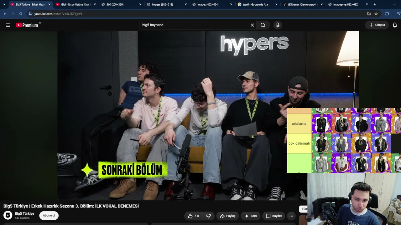Close the 360 (200×360) tab
The height and width of the screenshot is (225, 401).
pyautogui.click(x=140, y=4)
